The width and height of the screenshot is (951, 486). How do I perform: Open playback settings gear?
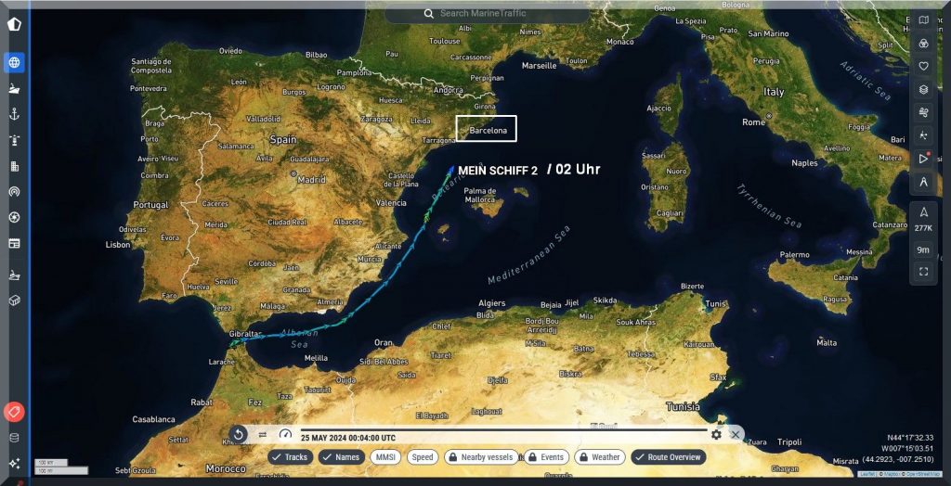coord(716,434)
